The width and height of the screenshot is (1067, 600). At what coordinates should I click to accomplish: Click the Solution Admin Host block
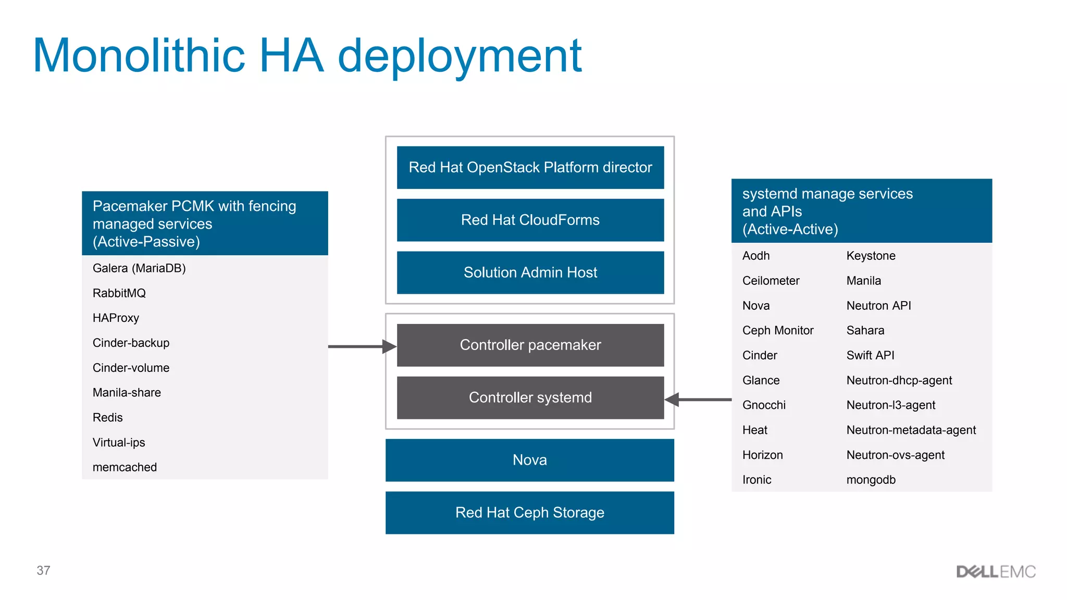(530, 273)
